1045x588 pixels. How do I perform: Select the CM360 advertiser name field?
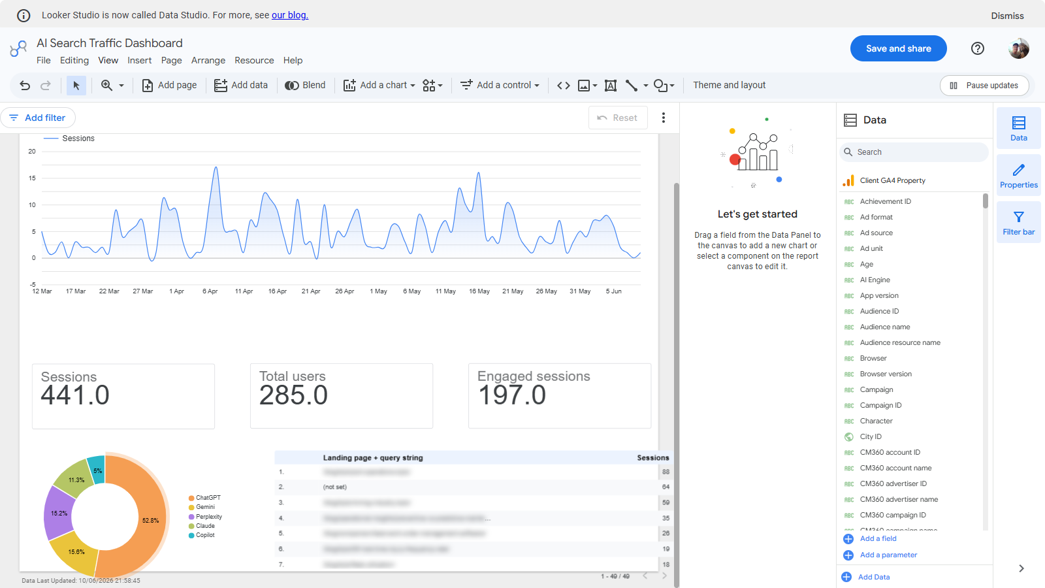click(x=899, y=499)
